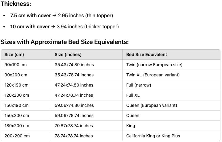222x142 pixels.
Task: Select the 35.43x78.74 inches cell
Action: (x=74, y=75)
